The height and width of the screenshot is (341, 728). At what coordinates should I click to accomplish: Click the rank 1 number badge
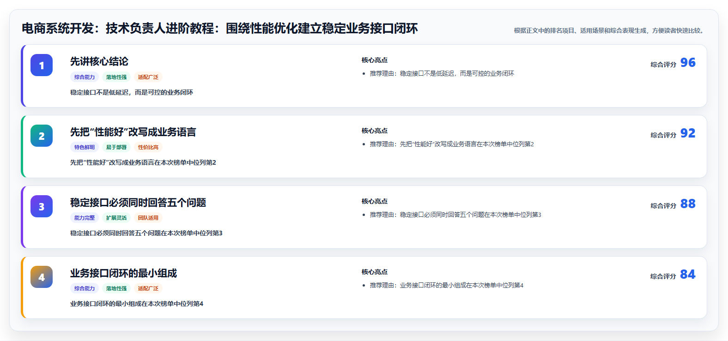[x=42, y=65]
